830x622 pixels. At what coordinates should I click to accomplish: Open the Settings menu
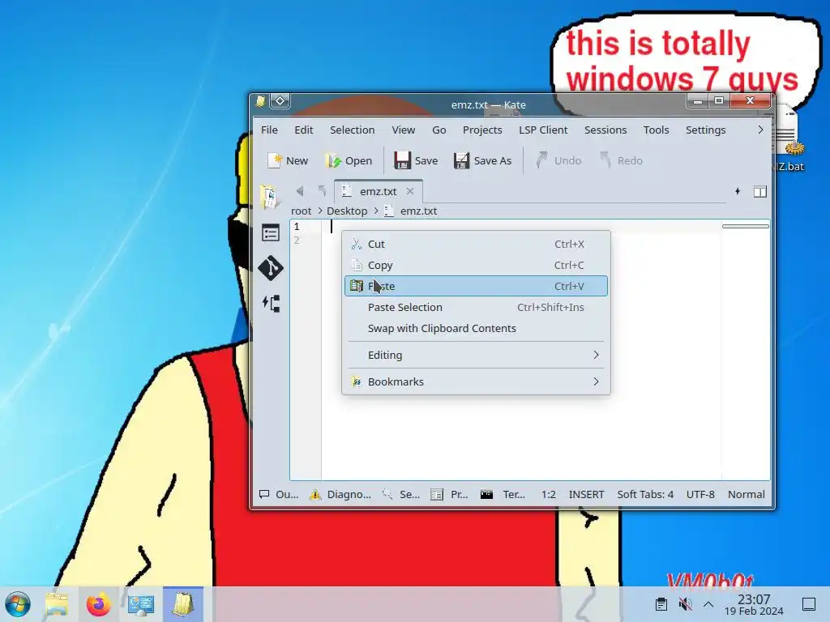[705, 130]
